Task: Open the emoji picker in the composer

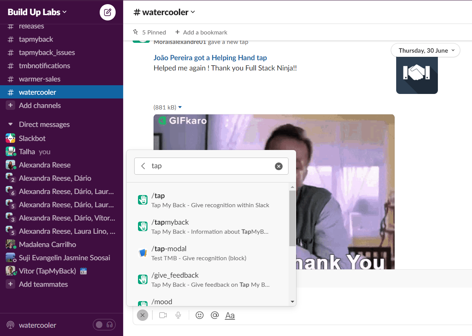Action: click(x=199, y=315)
